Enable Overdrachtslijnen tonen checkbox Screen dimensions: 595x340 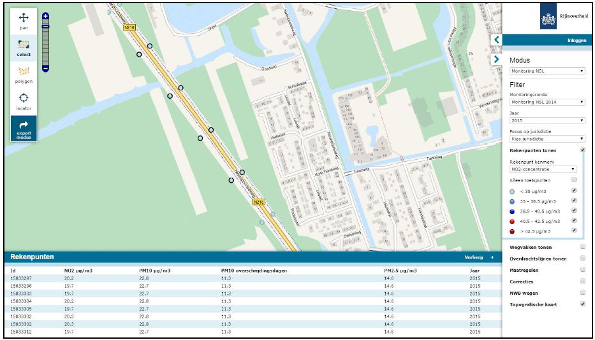pyautogui.click(x=582, y=258)
